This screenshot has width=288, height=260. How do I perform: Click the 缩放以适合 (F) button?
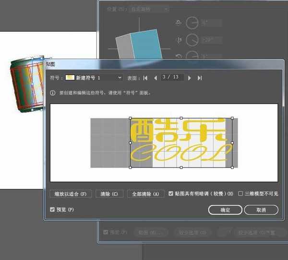click(71, 194)
